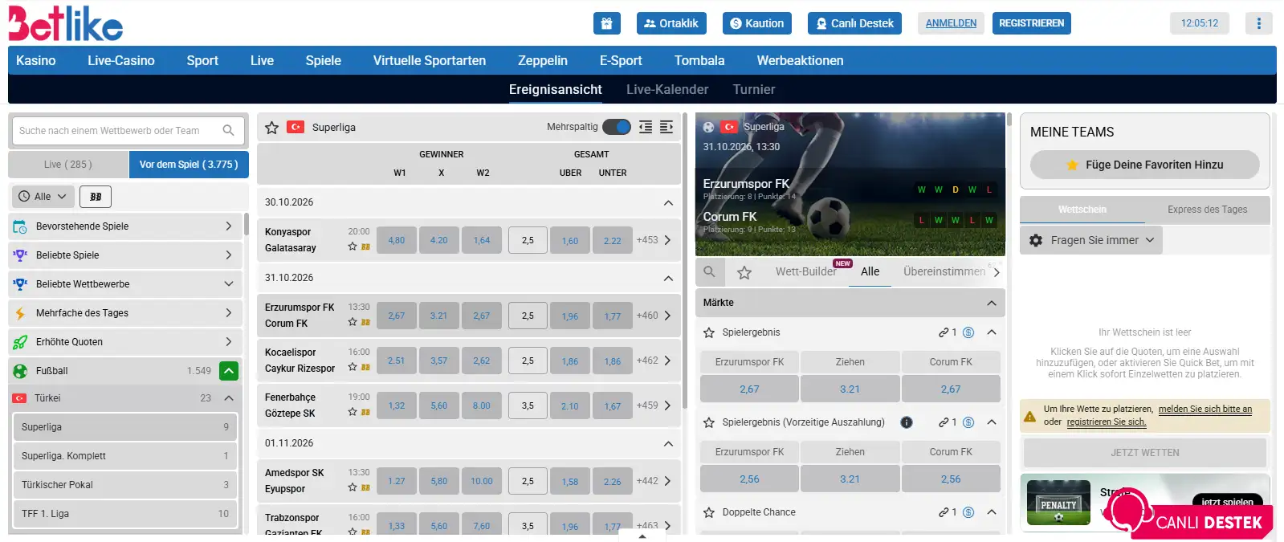Open the Live-Casino menu
This screenshot has width=1284, height=542.
[121, 61]
